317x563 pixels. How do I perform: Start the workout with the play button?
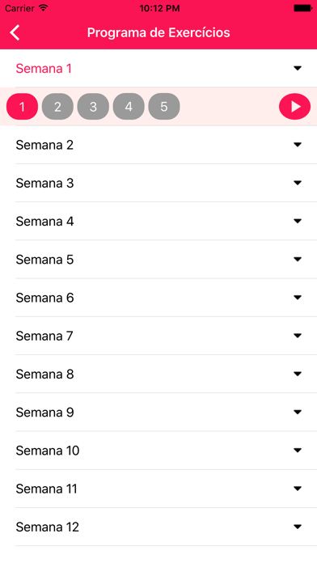[x=294, y=106]
